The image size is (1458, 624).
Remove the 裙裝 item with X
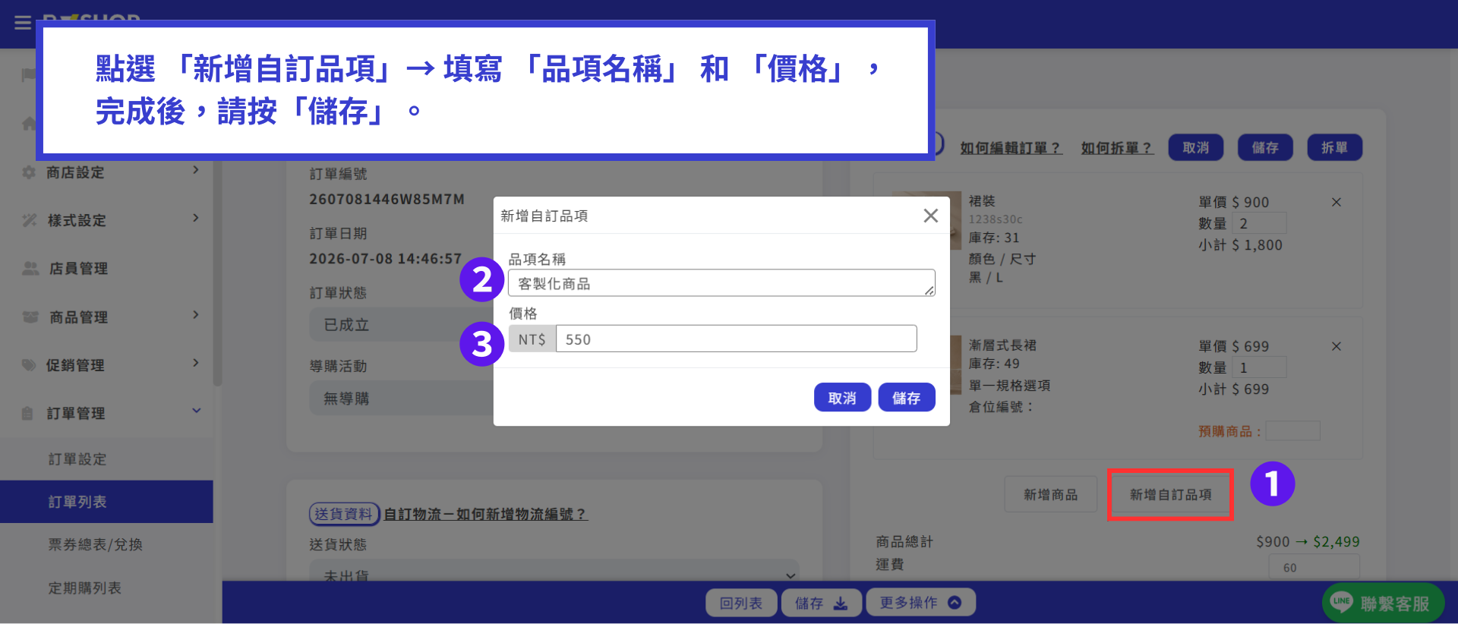(1336, 202)
